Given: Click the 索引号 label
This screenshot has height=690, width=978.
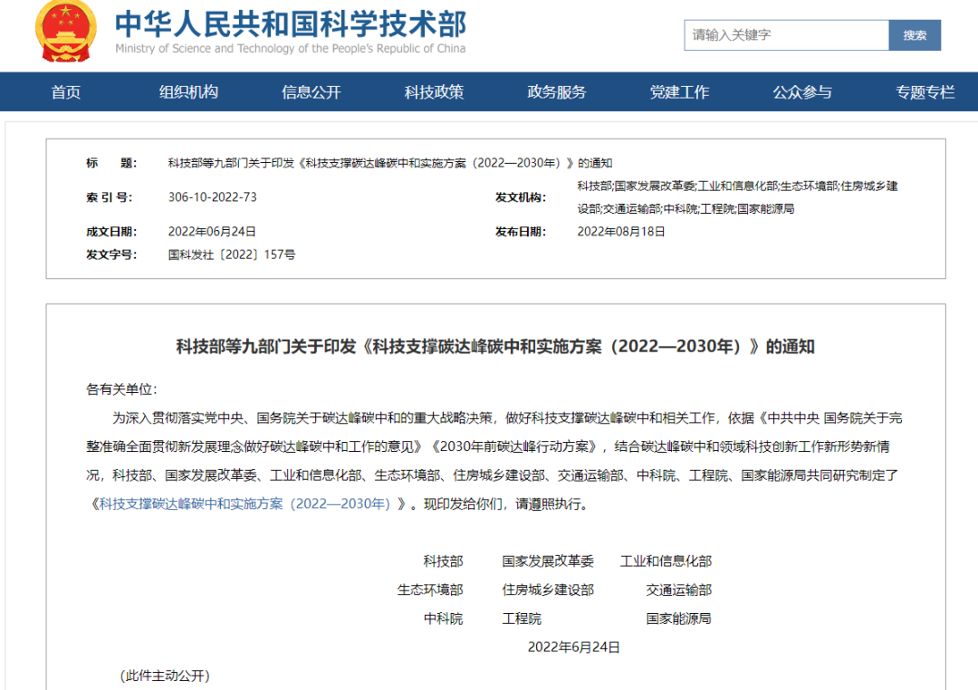Looking at the screenshot, I should coord(110,197).
